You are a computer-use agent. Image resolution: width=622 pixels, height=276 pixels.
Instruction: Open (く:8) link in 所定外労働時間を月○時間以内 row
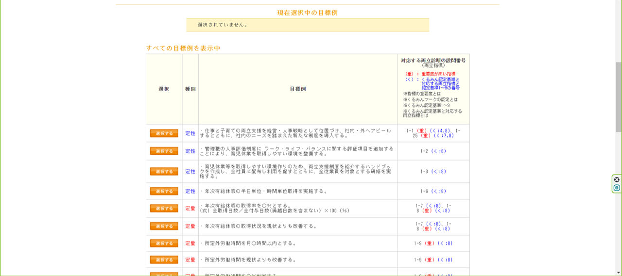click(445, 244)
